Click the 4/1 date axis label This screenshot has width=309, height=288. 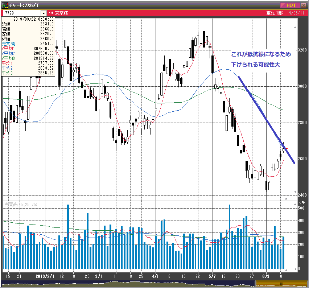(156, 276)
